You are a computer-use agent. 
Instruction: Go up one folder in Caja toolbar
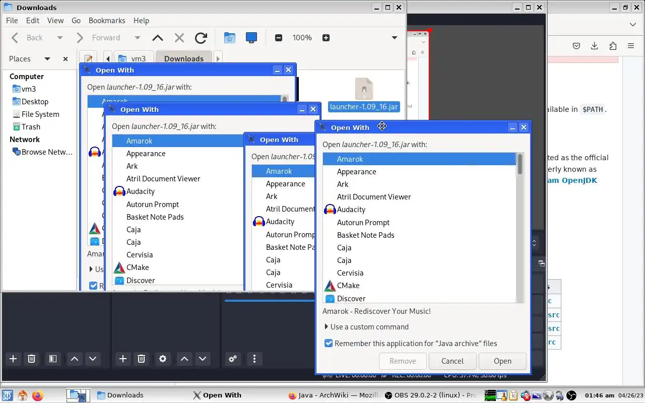(x=158, y=38)
